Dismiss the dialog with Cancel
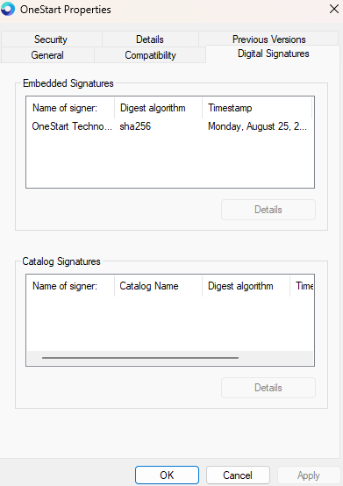The width and height of the screenshot is (343, 486). [238, 475]
